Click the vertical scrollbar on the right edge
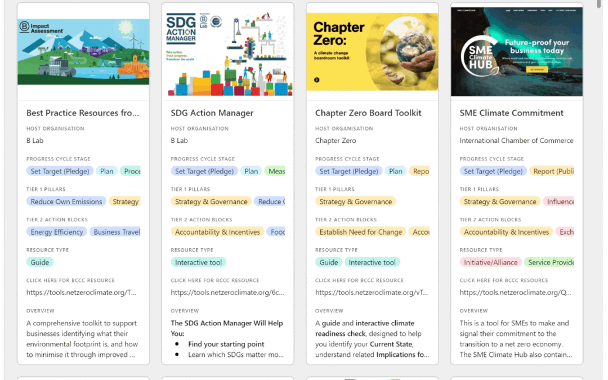 [598, 169]
